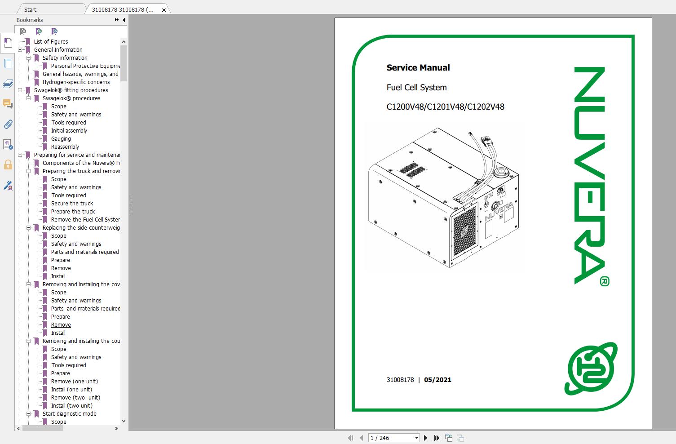This screenshot has width=676, height=444.
Task: Open Remove the Fuel Cell System bookmark
Action: (85, 220)
